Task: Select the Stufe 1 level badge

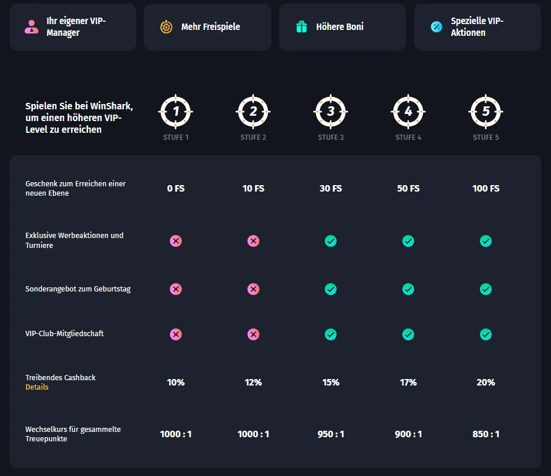Action: pos(176,111)
